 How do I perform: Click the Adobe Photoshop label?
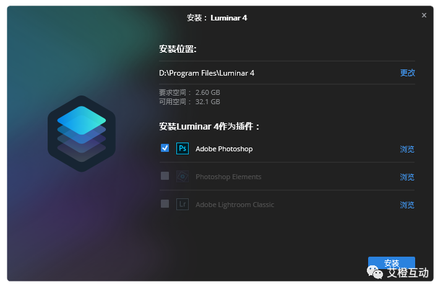point(224,149)
